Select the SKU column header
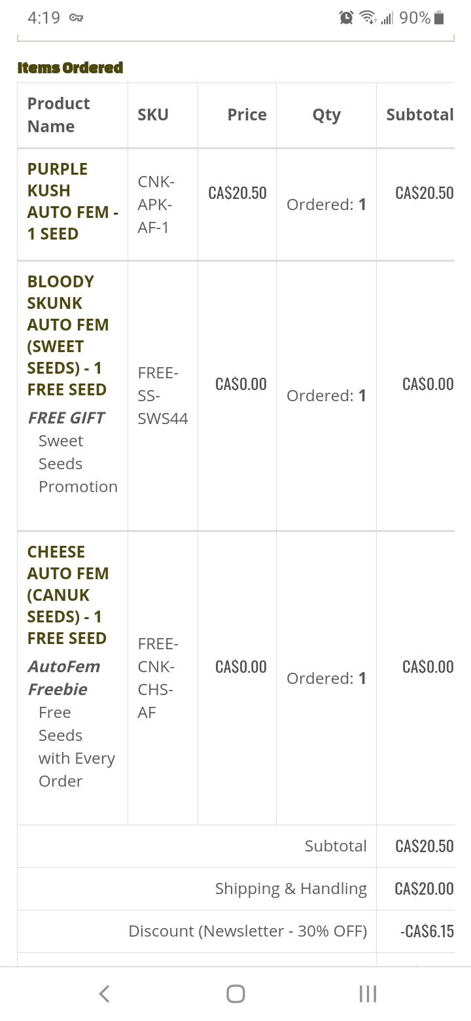 (x=153, y=115)
